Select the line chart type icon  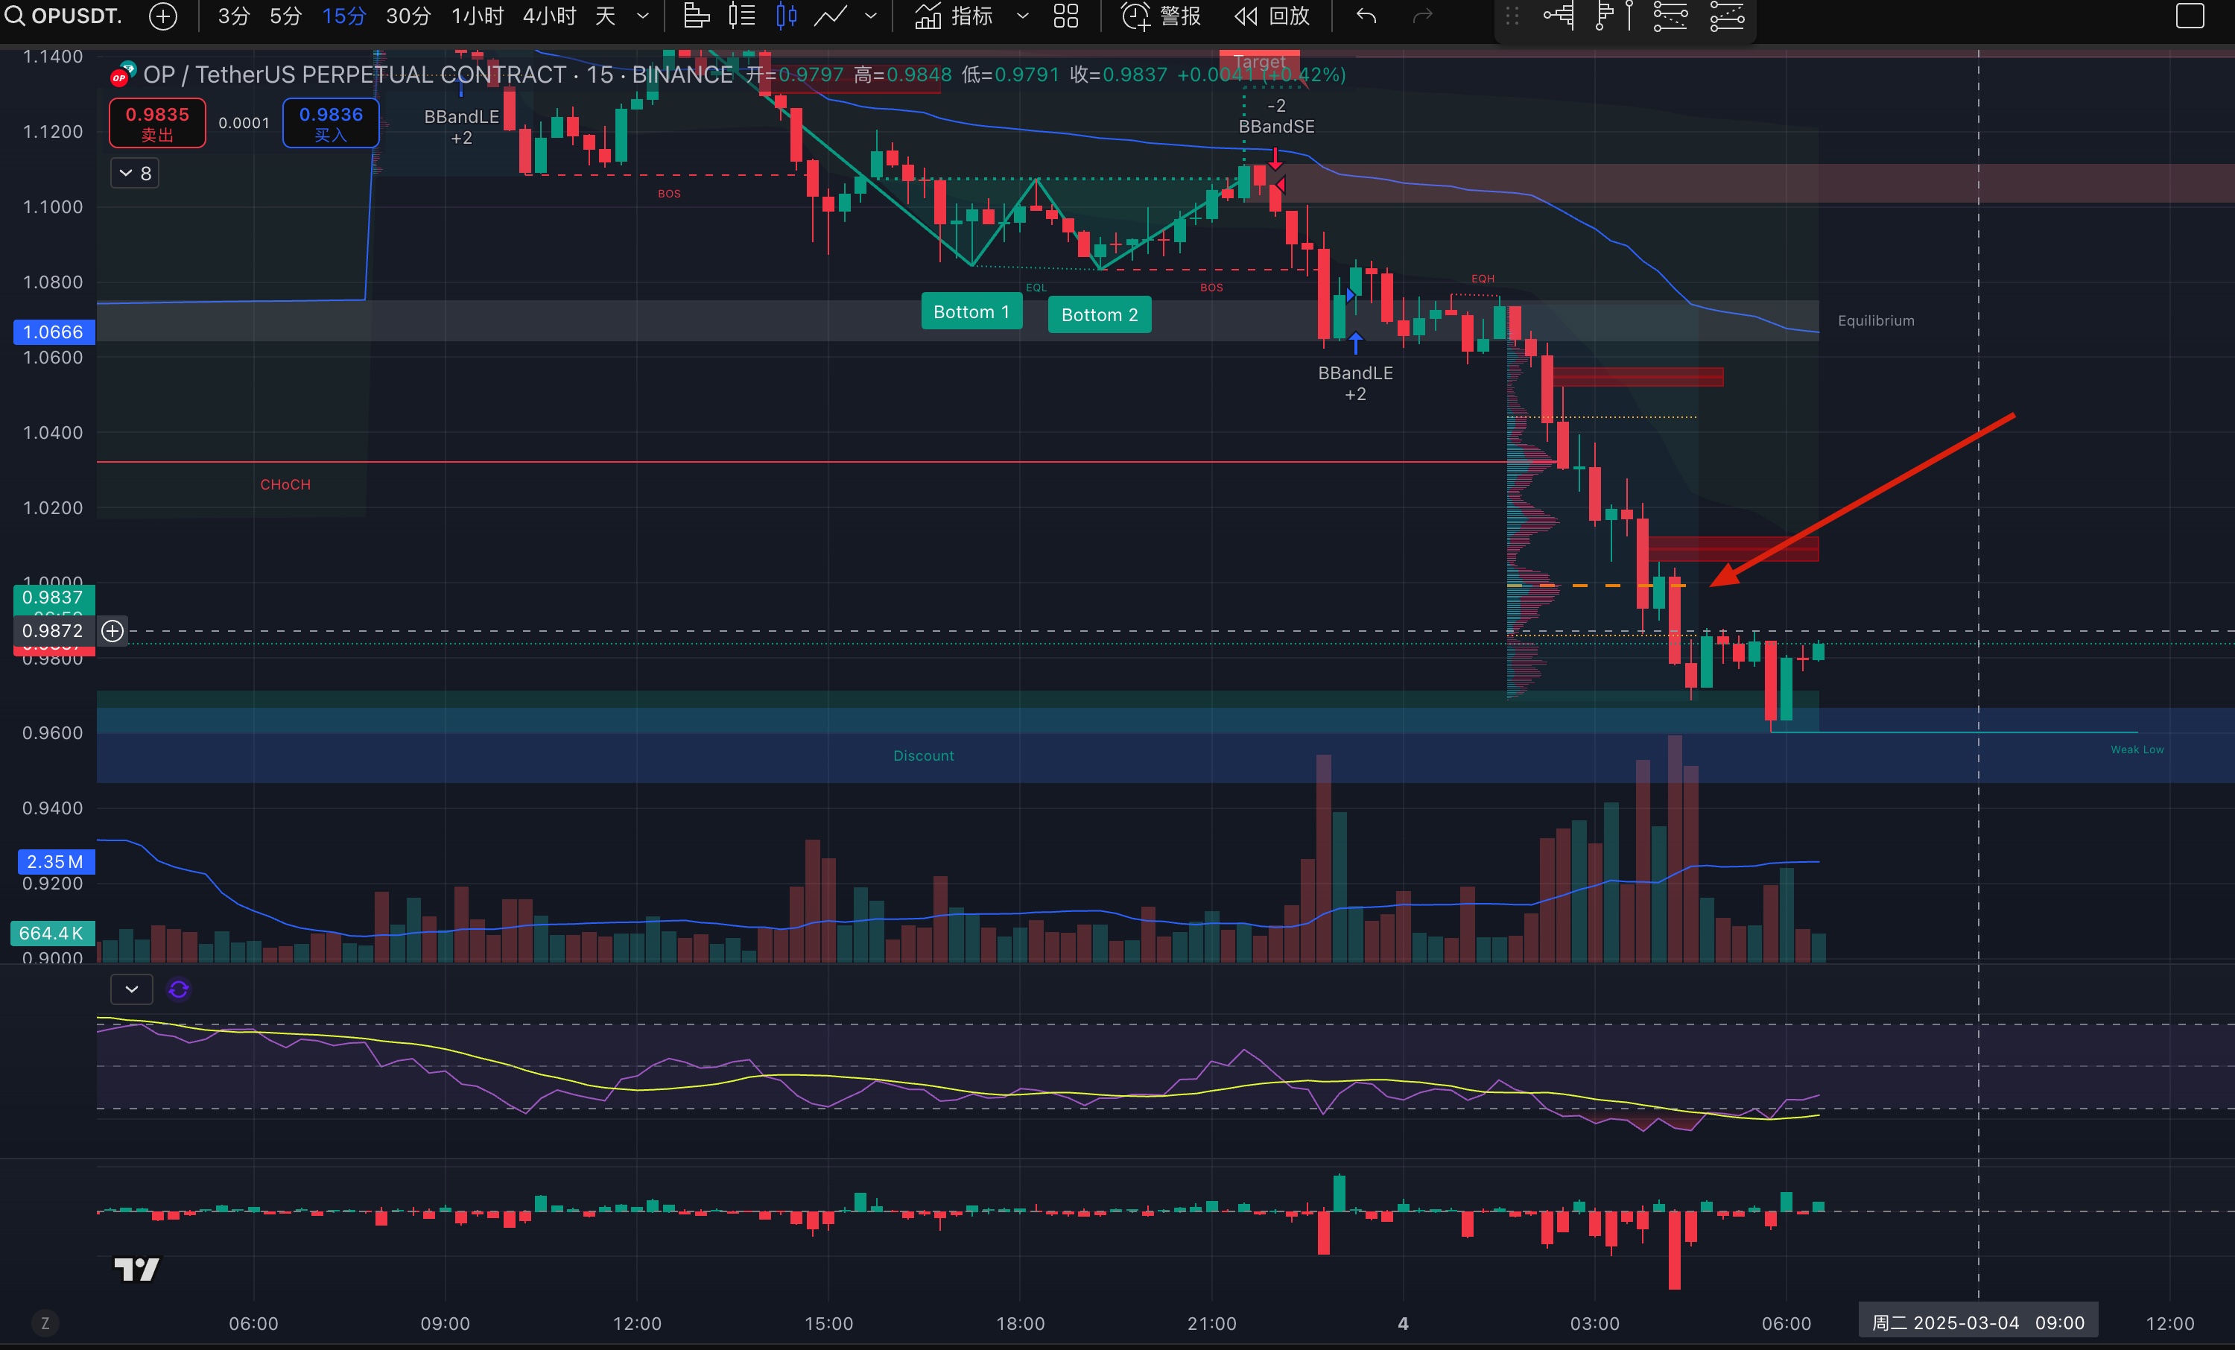(830, 16)
